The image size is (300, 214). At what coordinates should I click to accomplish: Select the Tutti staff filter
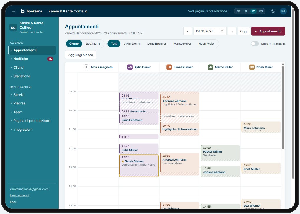[x=114, y=44]
